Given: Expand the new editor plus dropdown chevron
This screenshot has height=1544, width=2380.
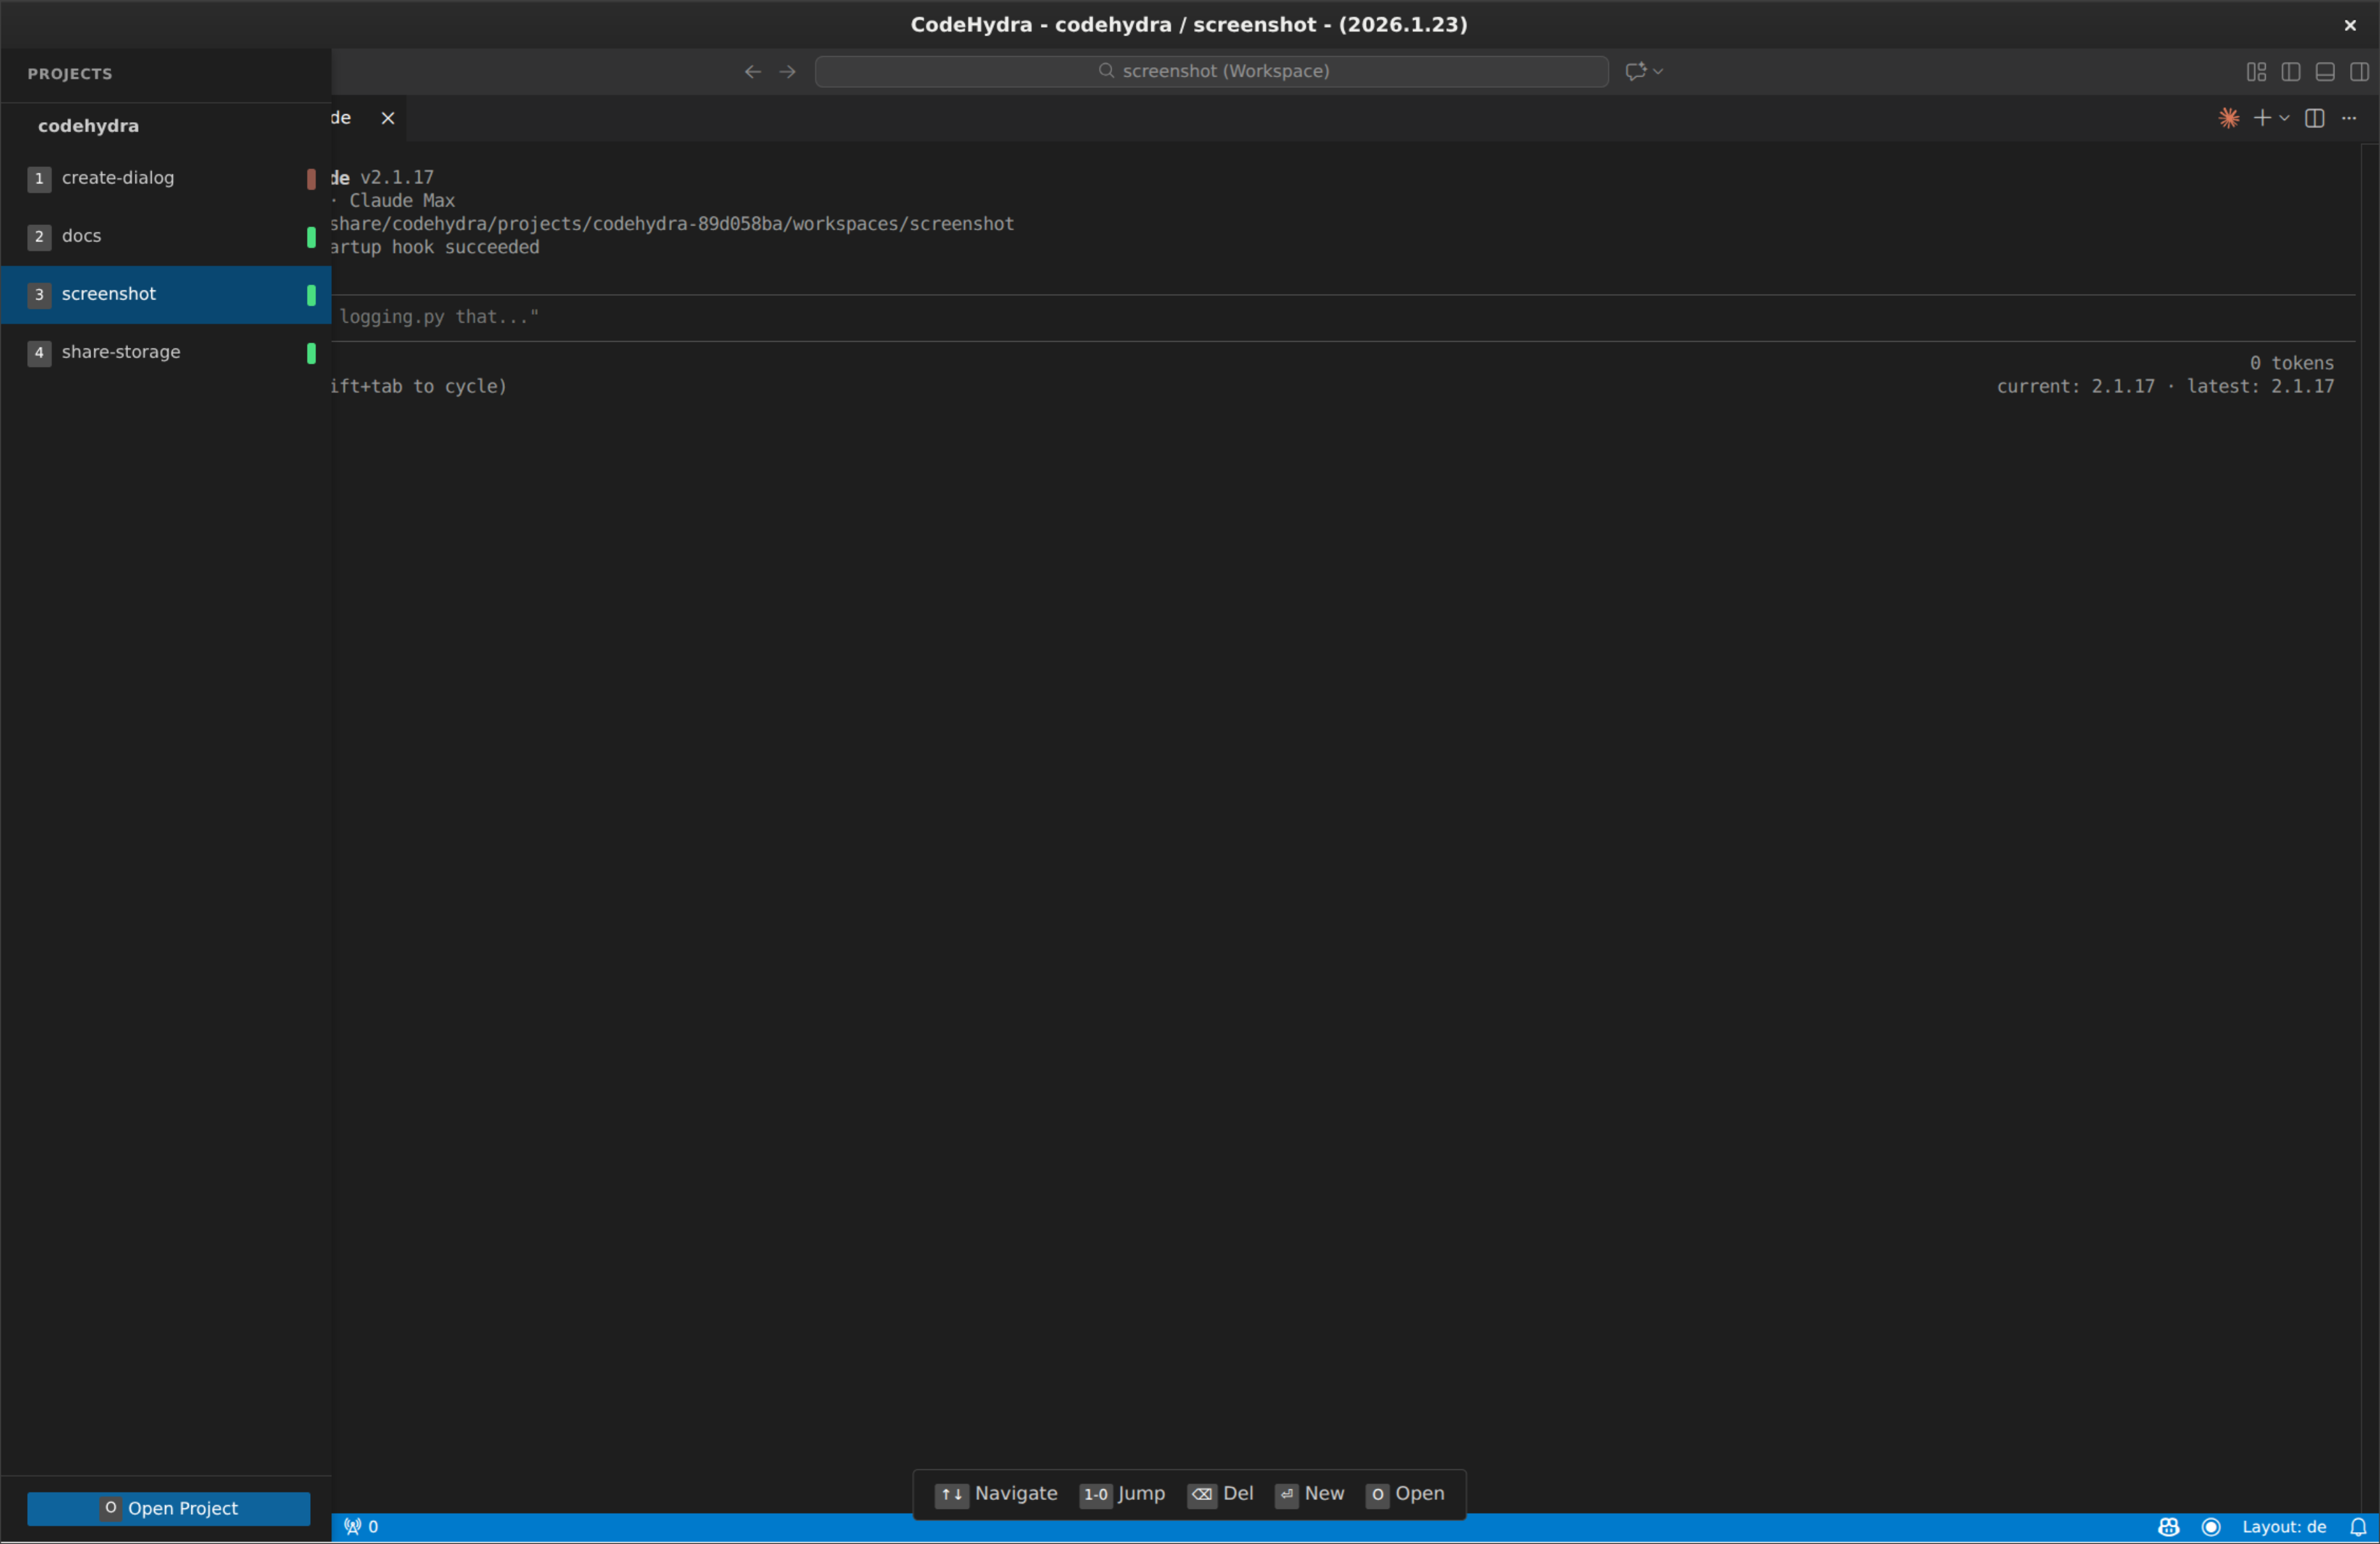Looking at the screenshot, I should tap(2284, 118).
